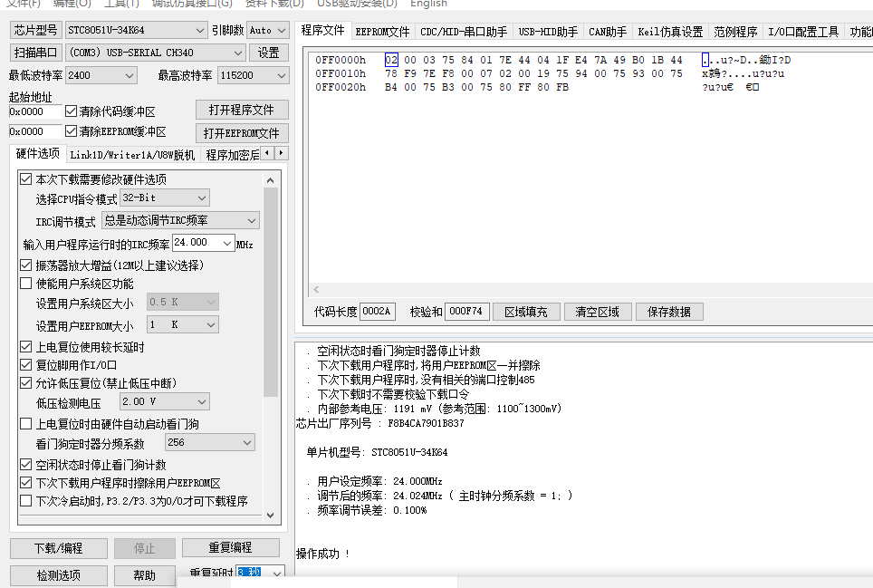Click the English menu item

click(x=428, y=4)
